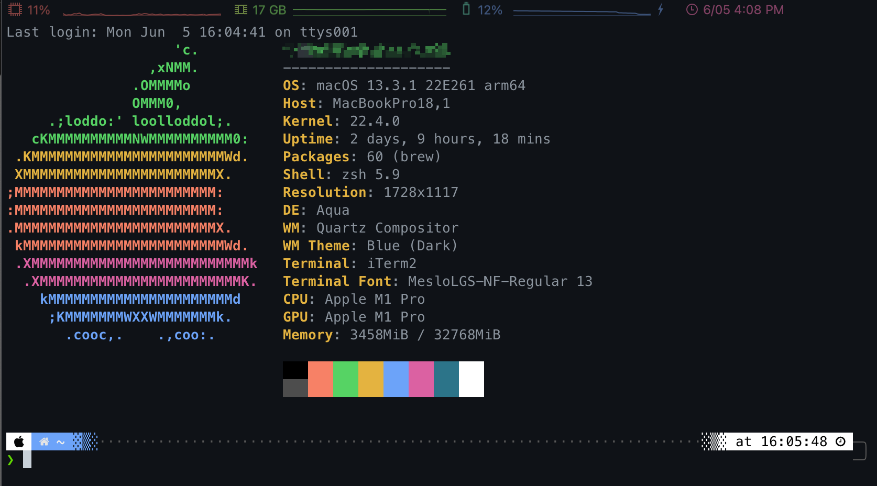Screen dimensions: 877x486
Task: Click the clock icon after 16:05:48
Action: tap(840, 441)
